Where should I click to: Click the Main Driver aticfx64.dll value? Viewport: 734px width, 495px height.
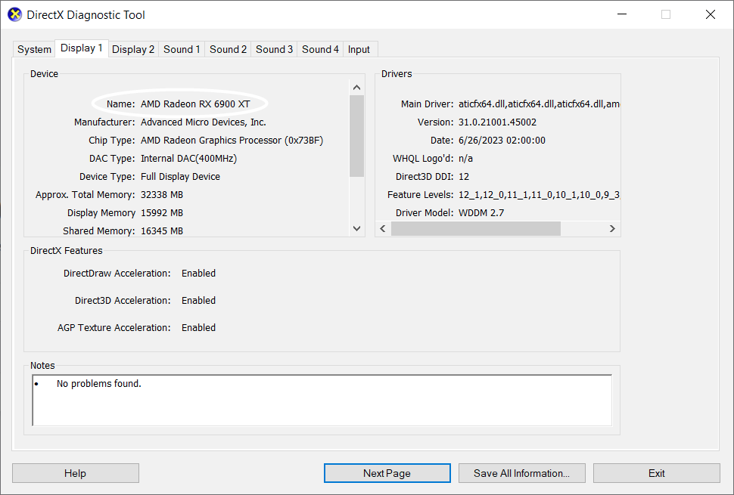pyautogui.click(x=539, y=104)
